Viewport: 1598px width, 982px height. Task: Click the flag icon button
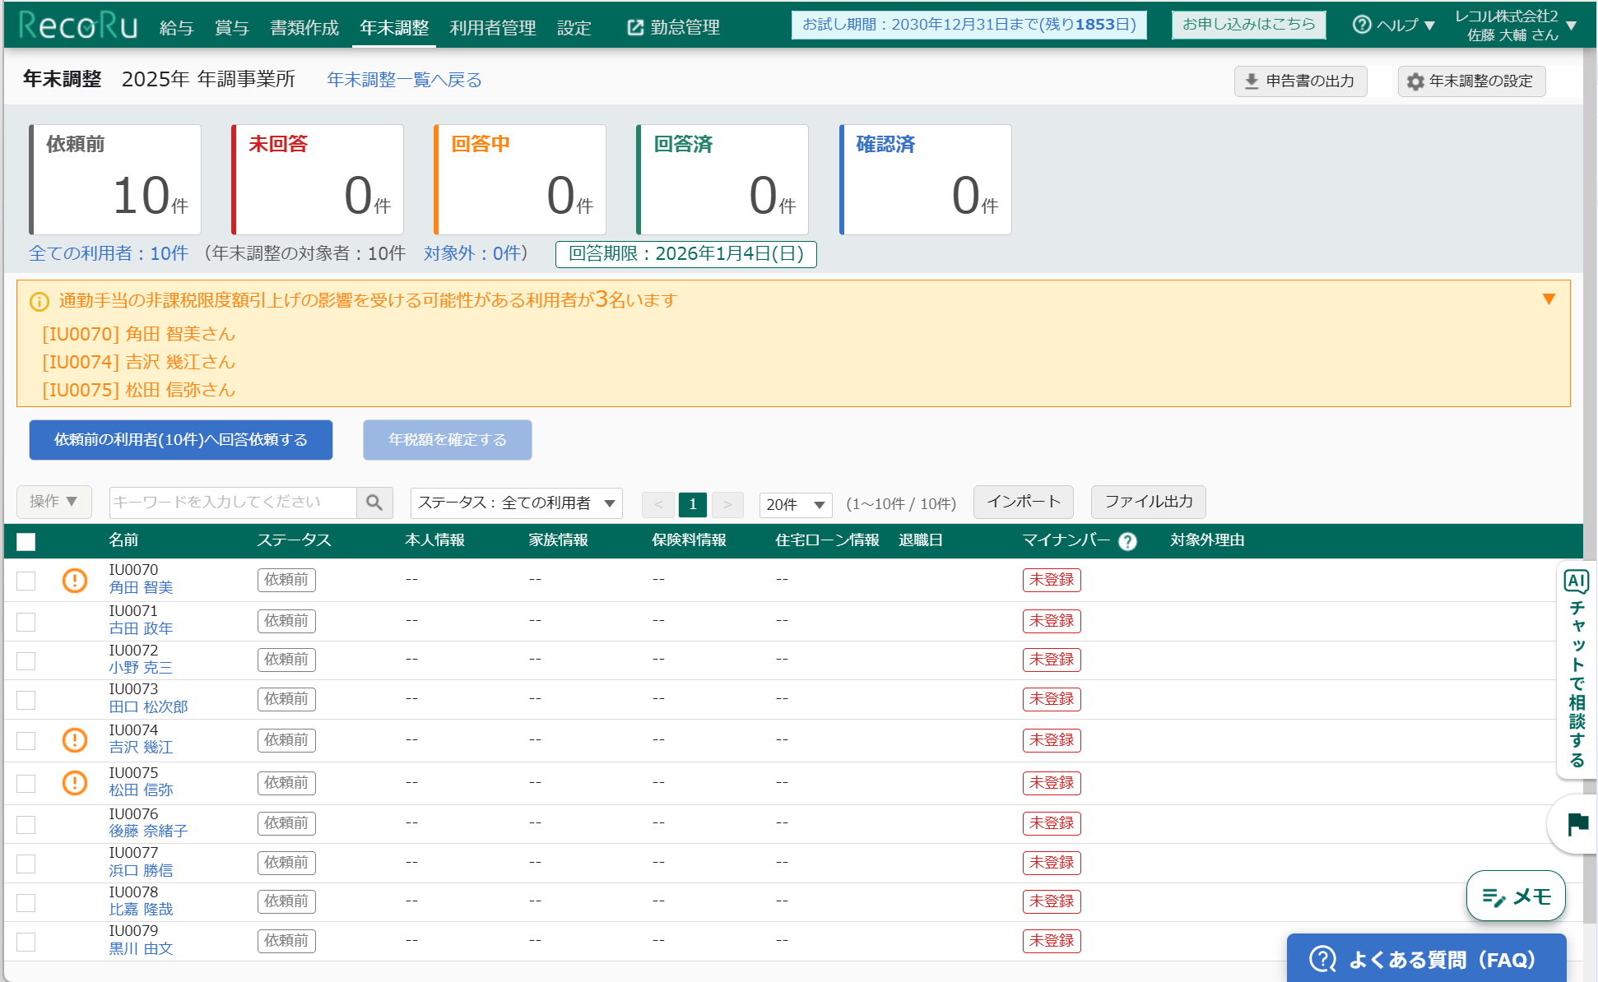pyautogui.click(x=1577, y=823)
